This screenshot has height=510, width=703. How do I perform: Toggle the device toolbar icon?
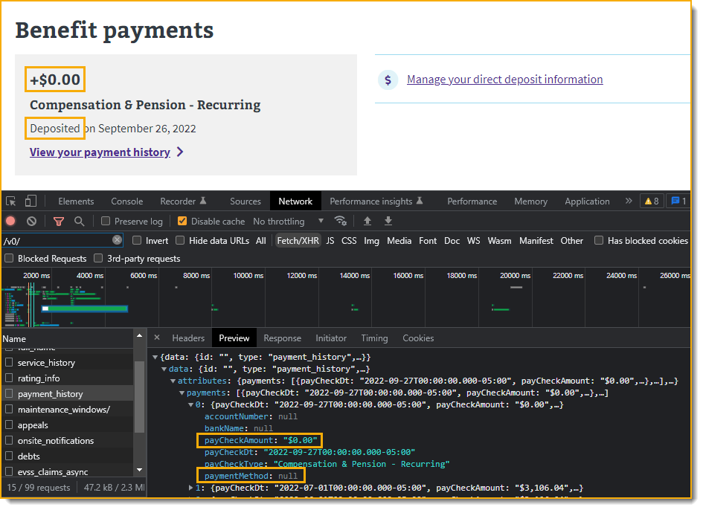click(x=31, y=201)
